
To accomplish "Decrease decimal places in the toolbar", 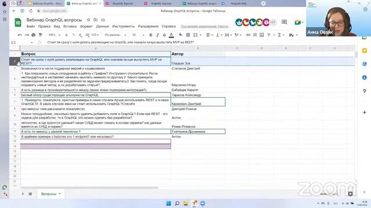I will [x=81, y=35].
